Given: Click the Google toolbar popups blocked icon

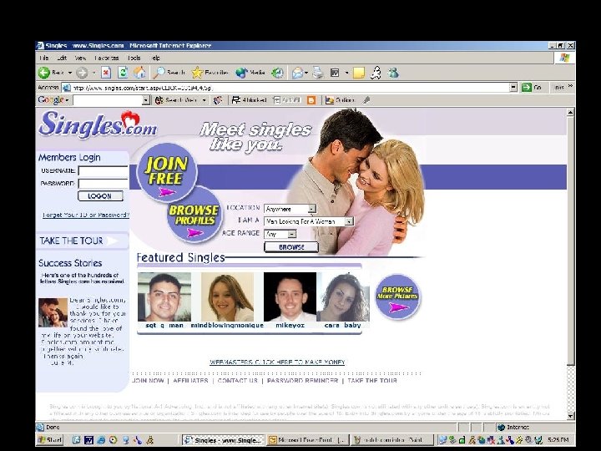Looking at the screenshot, I should pos(249,100).
